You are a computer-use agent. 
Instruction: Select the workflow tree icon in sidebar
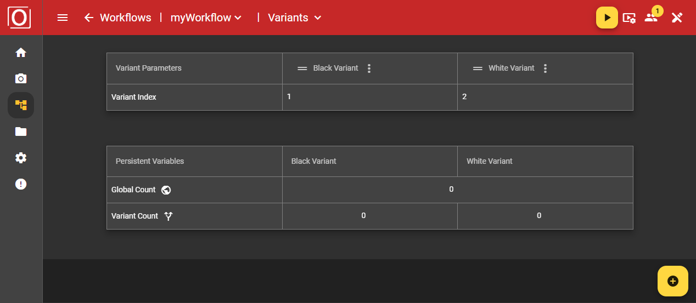[21, 105]
